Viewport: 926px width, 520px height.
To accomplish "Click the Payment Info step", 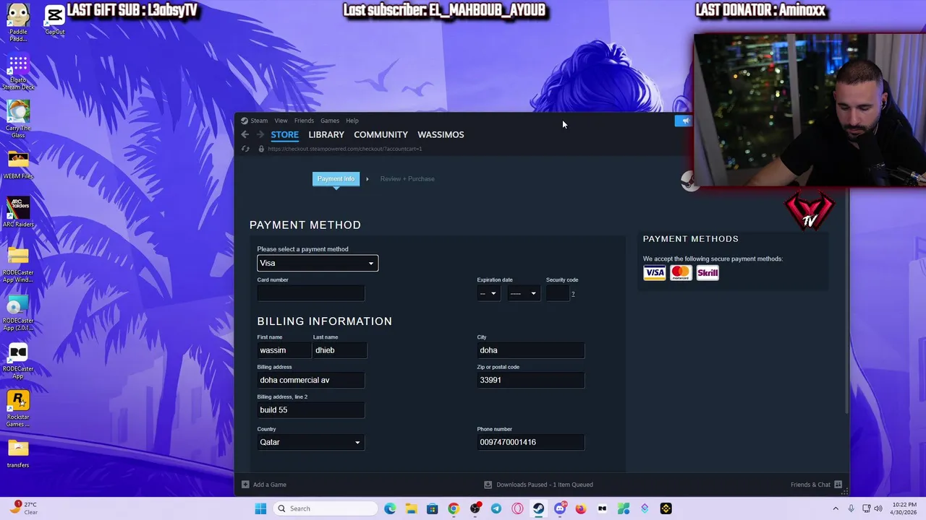I will (336, 178).
